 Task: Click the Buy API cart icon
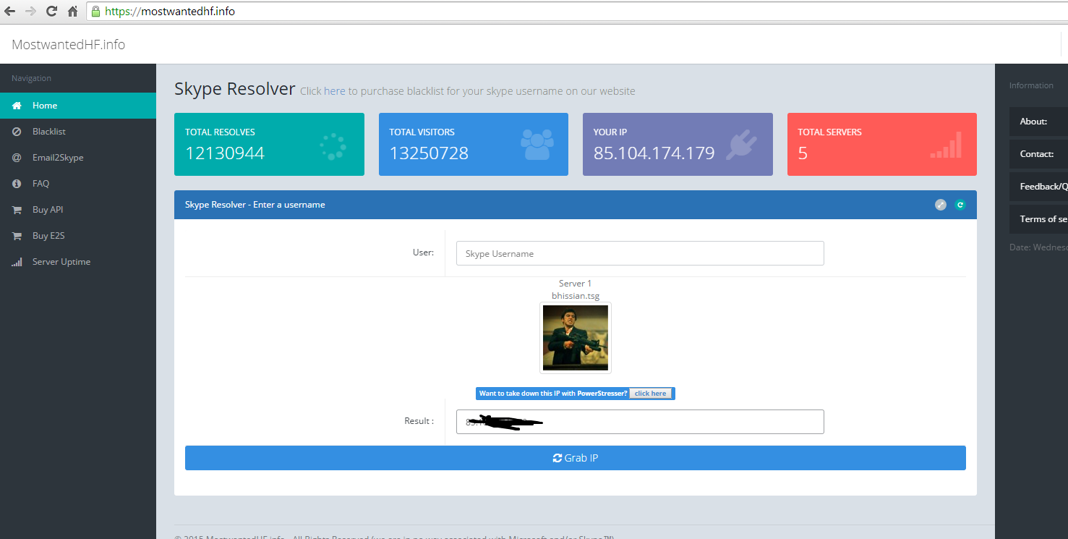[x=17, y=210]
